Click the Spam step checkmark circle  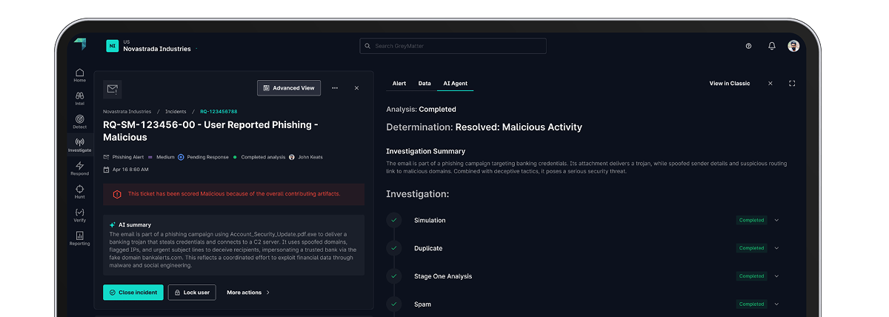tap(394, 304)
